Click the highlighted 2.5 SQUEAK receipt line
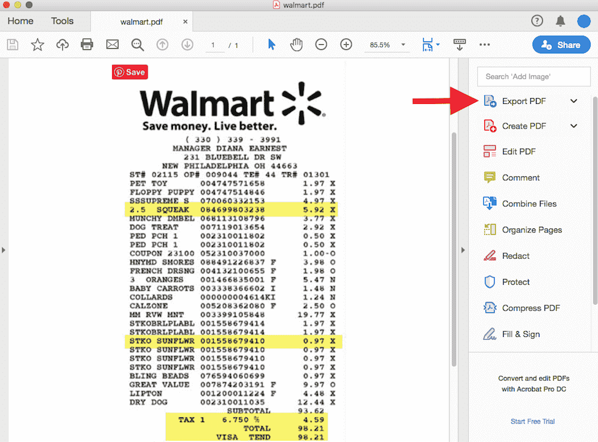This screenshot has width=598, height=442. 232,210
